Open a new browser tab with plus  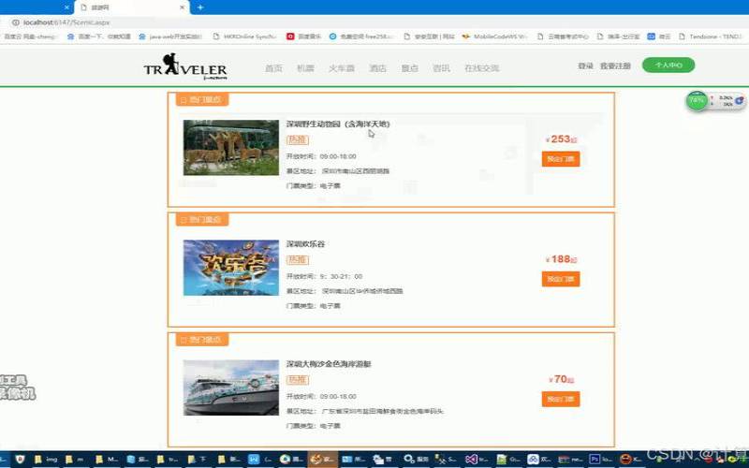tap(200, 7)
